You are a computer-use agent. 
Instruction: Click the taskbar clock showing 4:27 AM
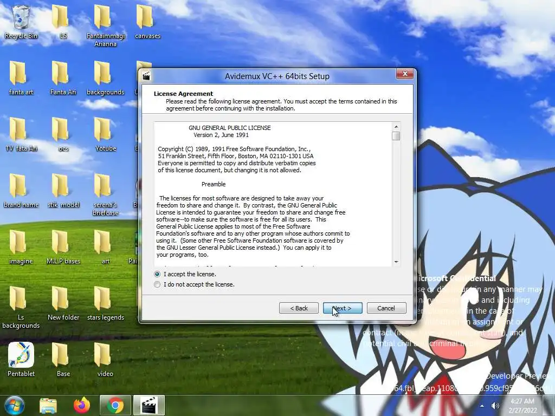523,405
